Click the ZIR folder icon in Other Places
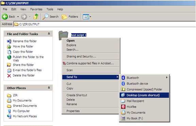This screenshot has width=196, height=126. 9,95
